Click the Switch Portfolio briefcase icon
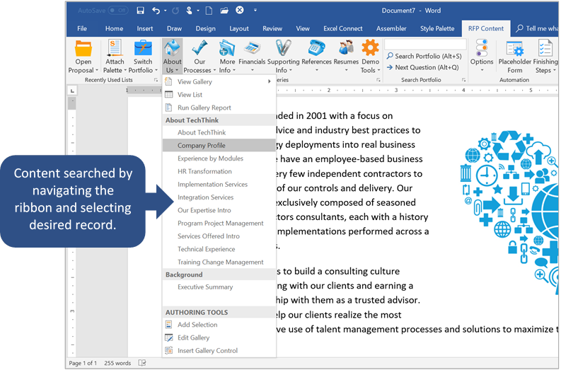This screenshot has height=382, width=561. 143,49
